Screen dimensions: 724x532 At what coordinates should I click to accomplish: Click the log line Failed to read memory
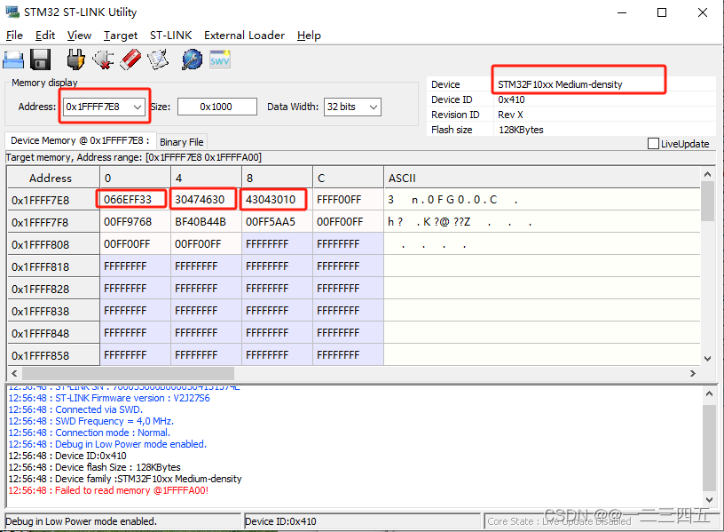108,490
